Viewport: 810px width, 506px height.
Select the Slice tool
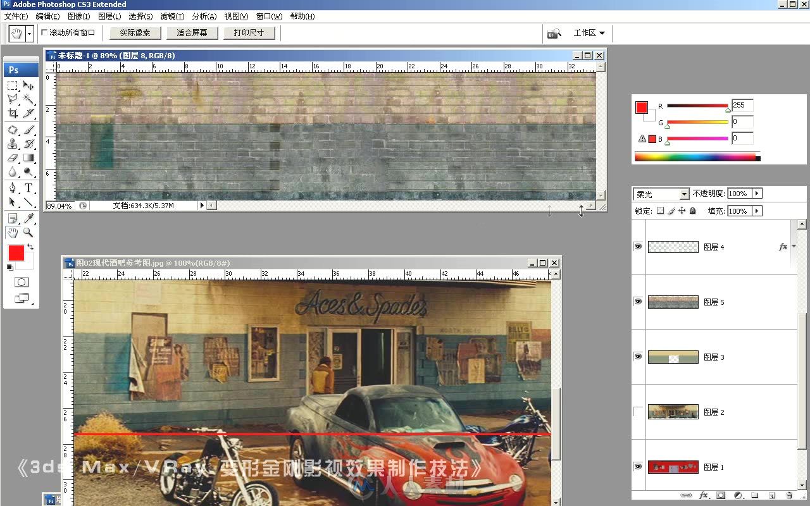tap(28, 113)
